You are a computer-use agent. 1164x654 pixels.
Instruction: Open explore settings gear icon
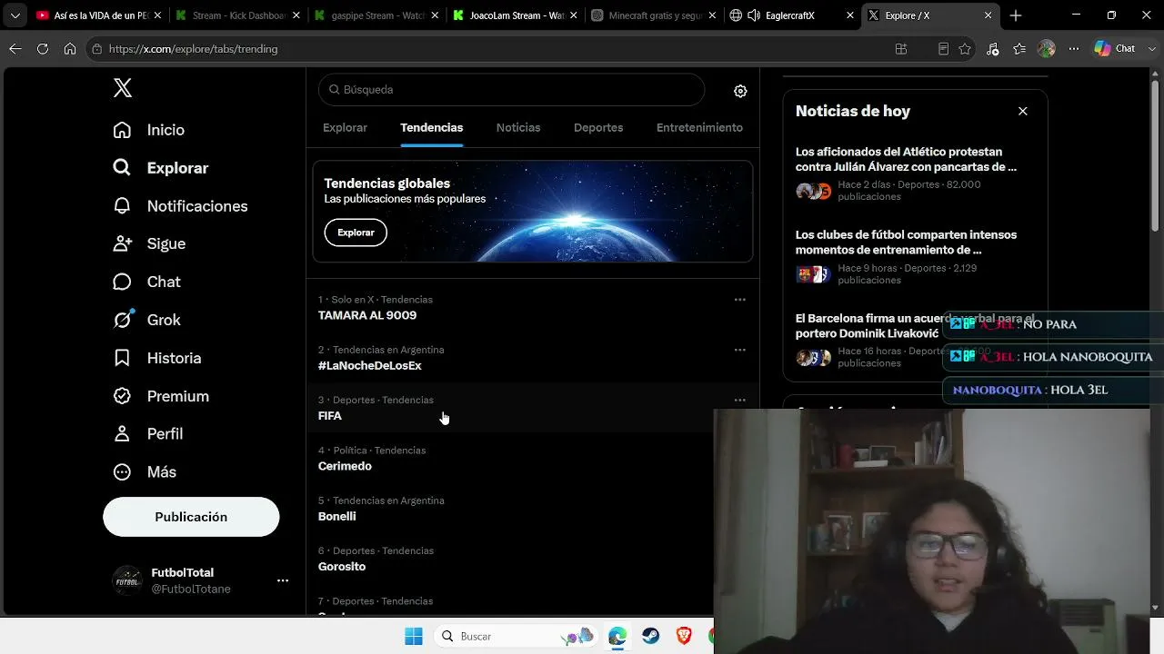[740, 91]
